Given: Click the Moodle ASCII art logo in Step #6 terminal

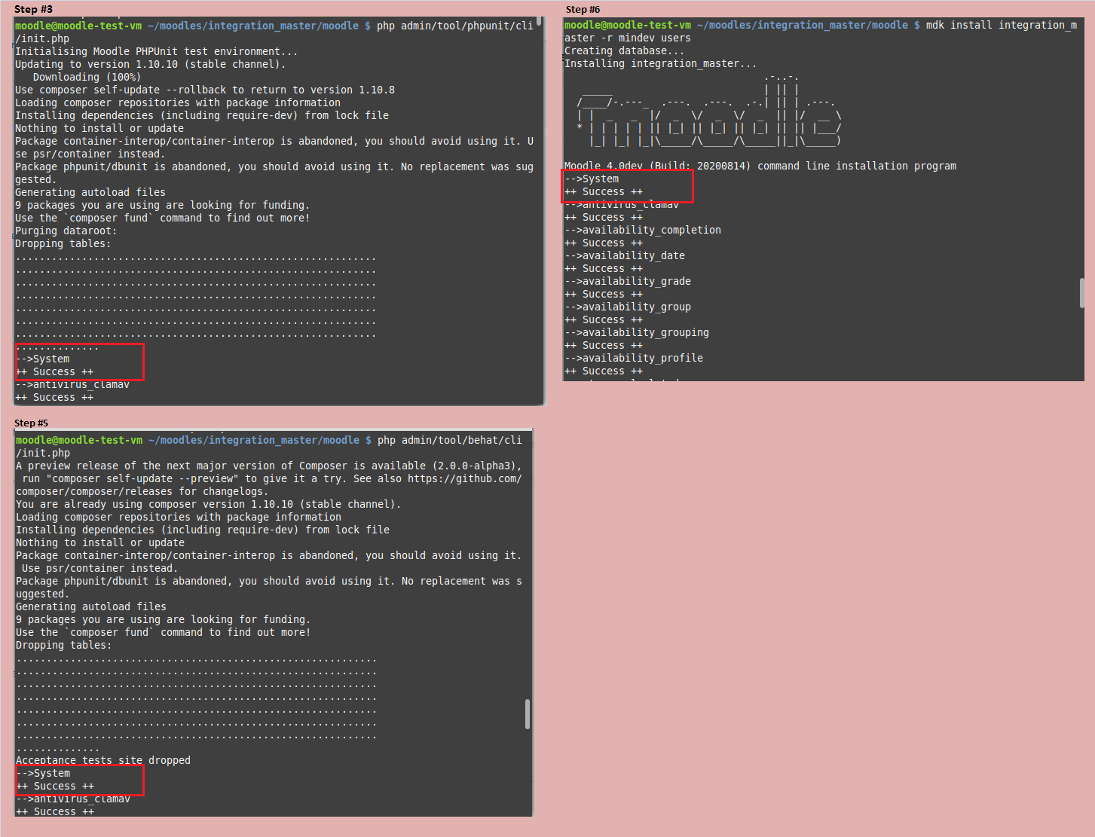Looking at the screenshot, I should click(708, 110).
